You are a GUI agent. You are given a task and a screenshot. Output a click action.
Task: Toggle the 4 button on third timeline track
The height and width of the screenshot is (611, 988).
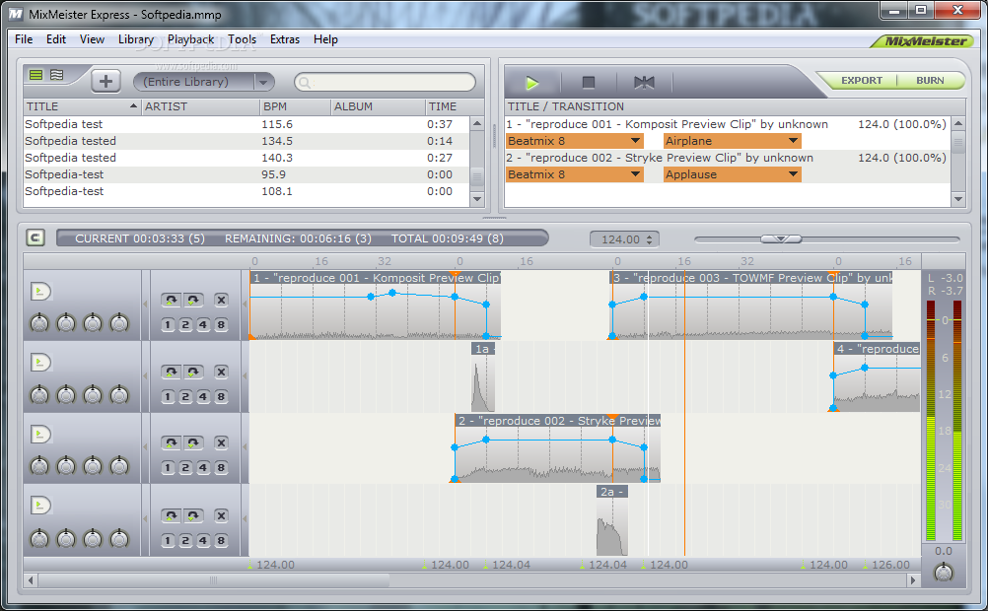point(203,468)
